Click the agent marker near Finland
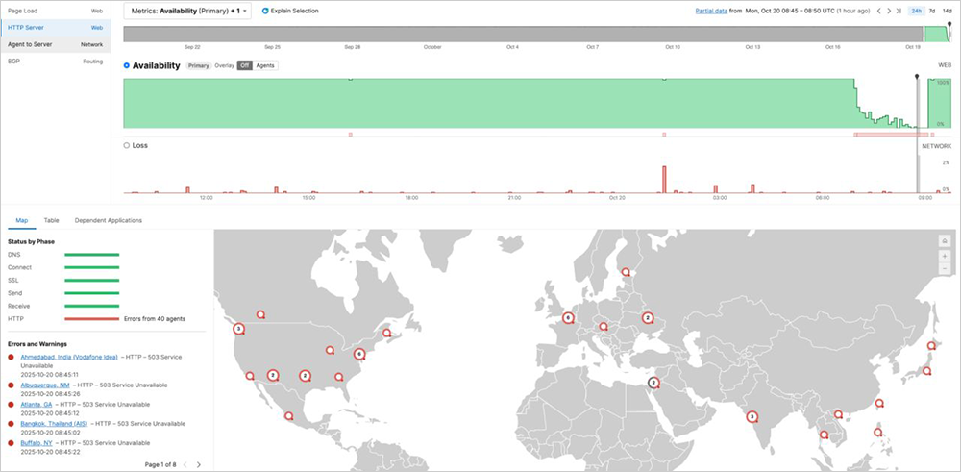The width and height of the screenshot is (961, 472). click(x=626, y=271)
